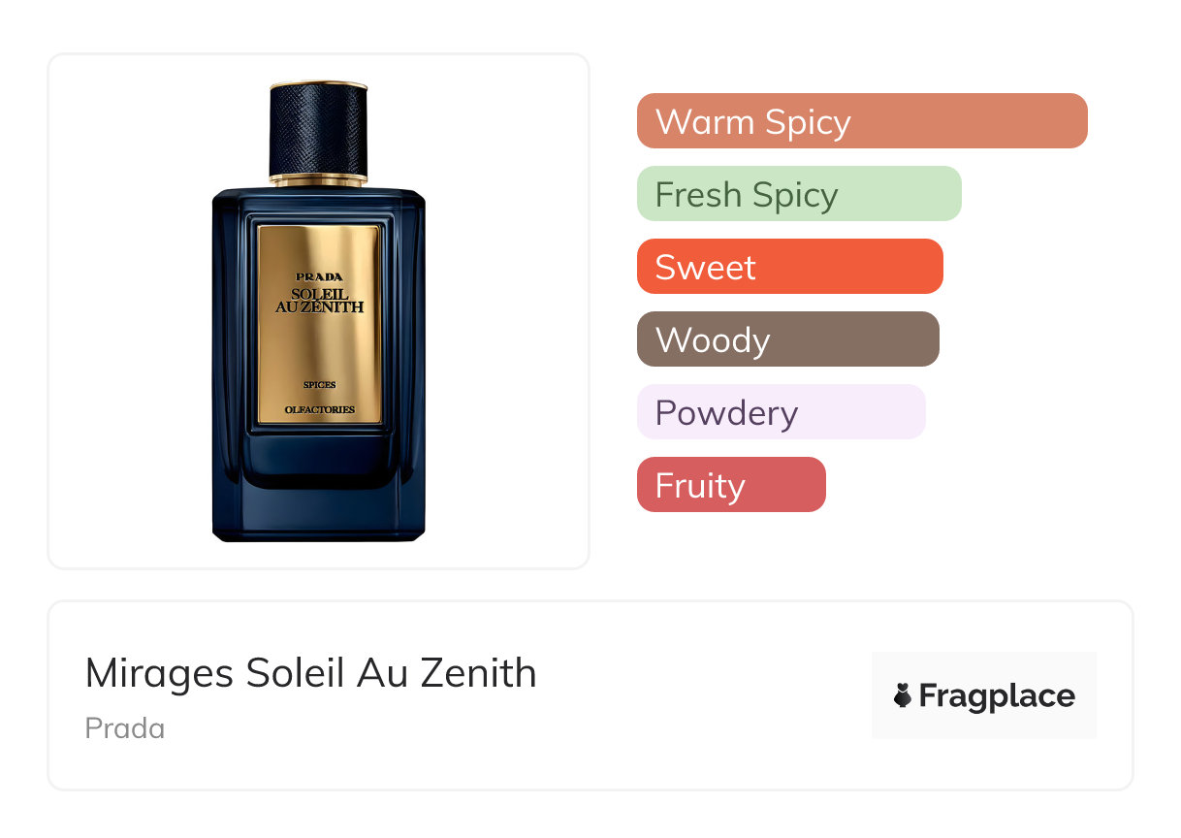Screen dimensions: 1181x838
Task: Open the Mirages Soleil Au Zenith title
Action: [311, 673]
